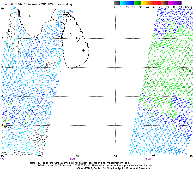
Task: Click the '30' knots legend label
Action: (x=154, y=7)
